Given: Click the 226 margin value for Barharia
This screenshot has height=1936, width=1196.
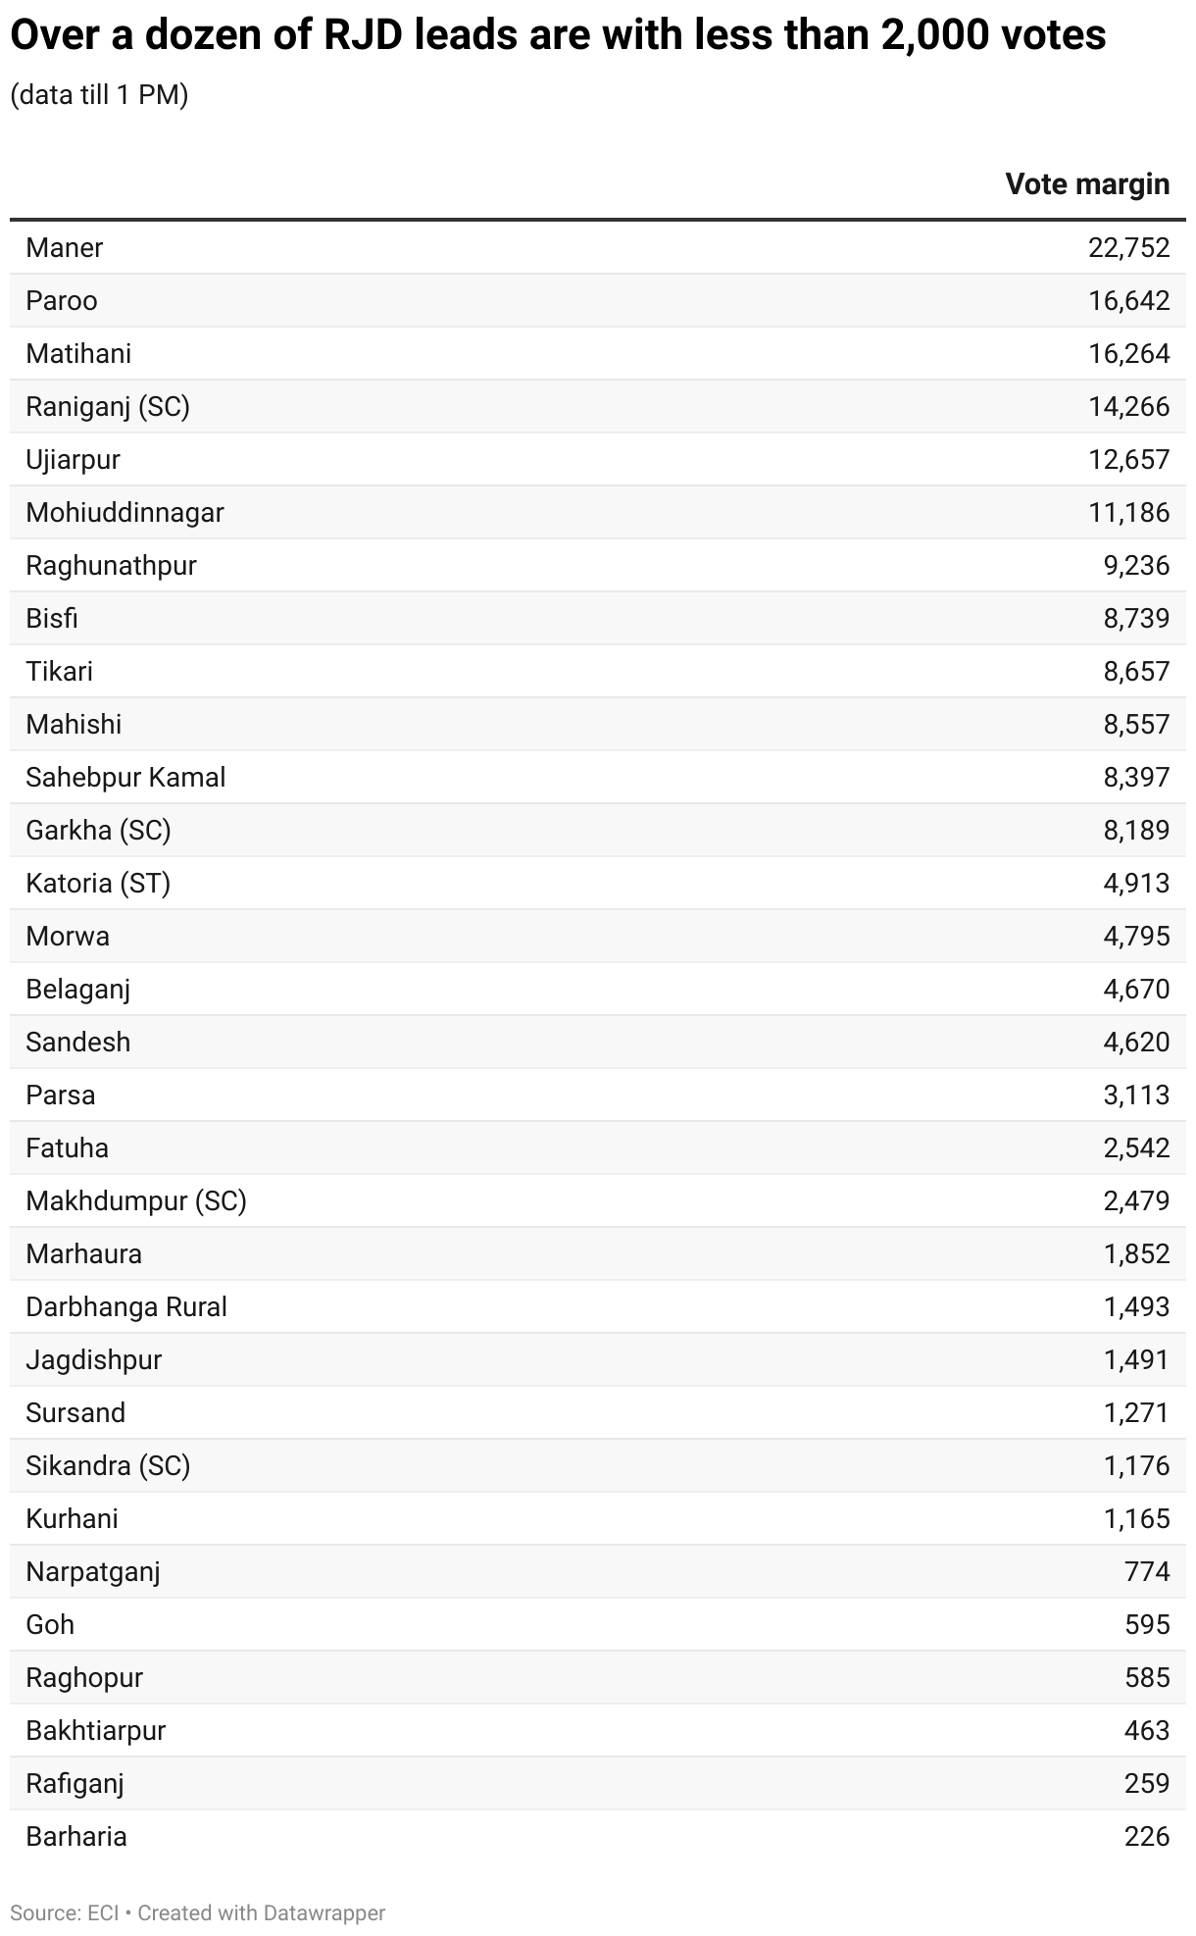Looking at the screenshot, I should point(1147,1836).
